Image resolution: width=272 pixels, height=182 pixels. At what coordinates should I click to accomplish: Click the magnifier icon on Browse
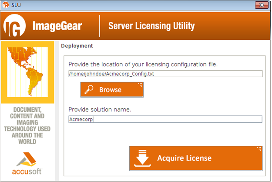90,89
